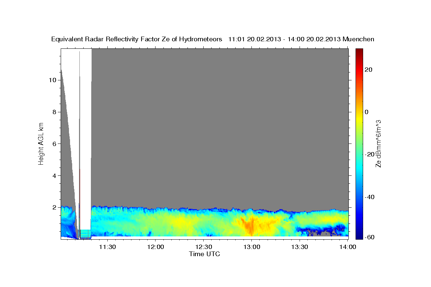This screenshot has width=431, height=287.
Task: Click the 13:00 time tick label
Action: (251, 247)
